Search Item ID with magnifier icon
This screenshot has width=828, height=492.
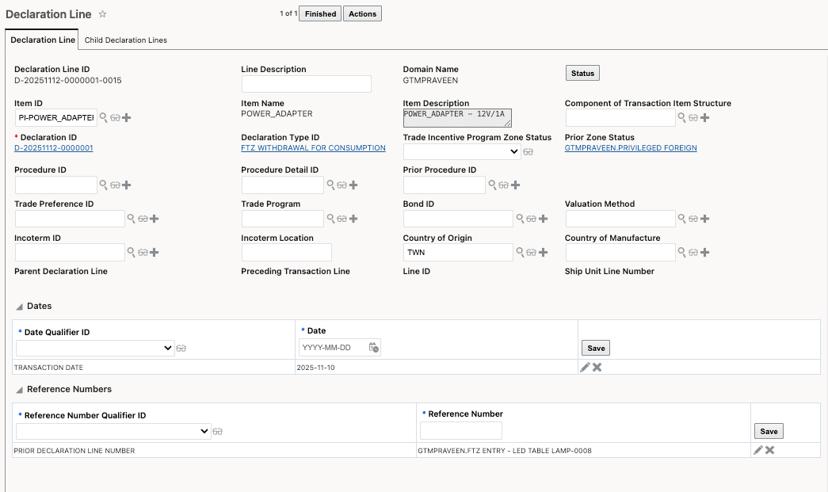coord(104,117)
